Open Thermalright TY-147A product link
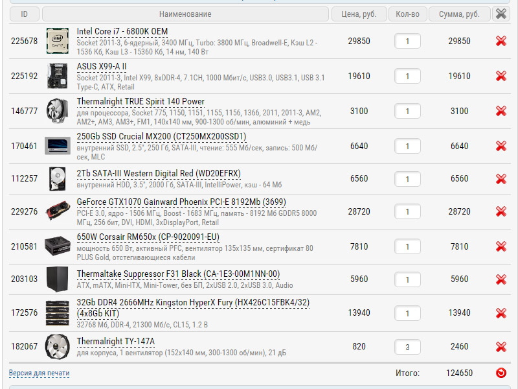The image size is (518, 389). tap(116, 342)
